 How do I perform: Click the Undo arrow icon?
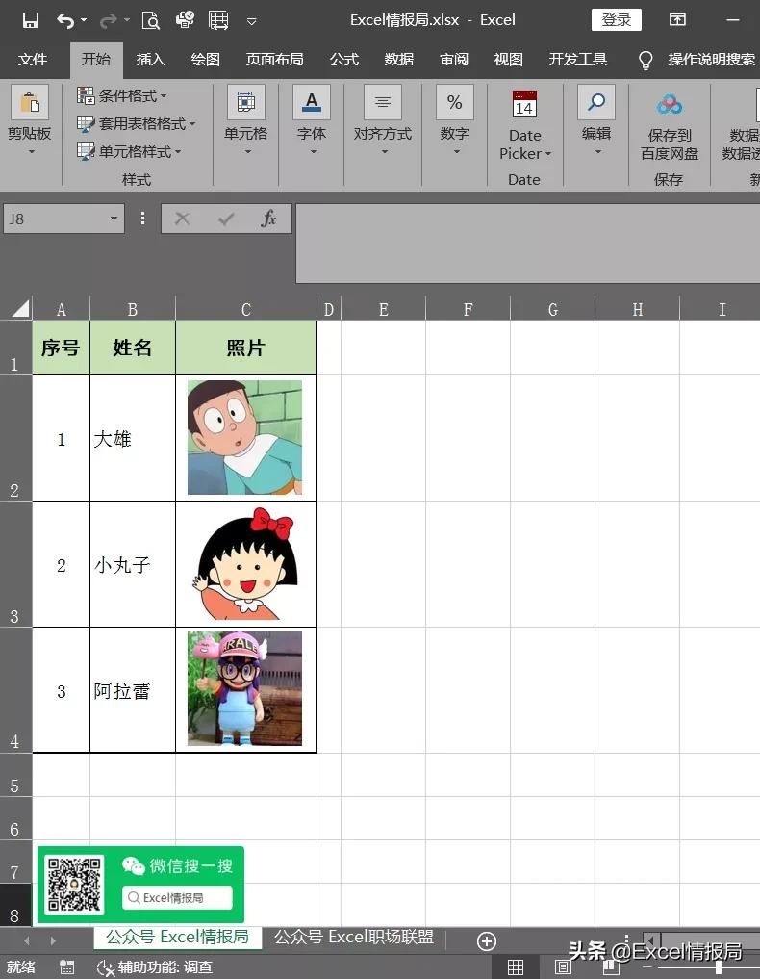point(64,20)
